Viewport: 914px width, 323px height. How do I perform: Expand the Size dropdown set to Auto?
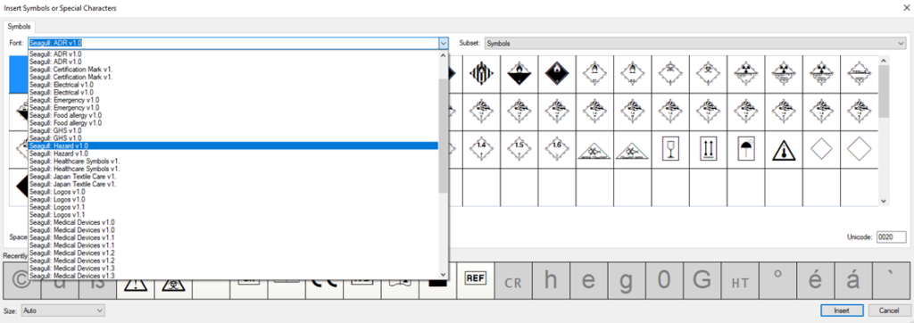63,311
